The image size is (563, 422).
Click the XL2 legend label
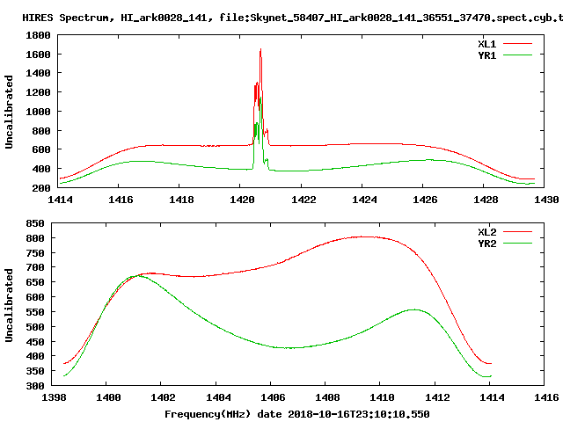click(486, 232)
